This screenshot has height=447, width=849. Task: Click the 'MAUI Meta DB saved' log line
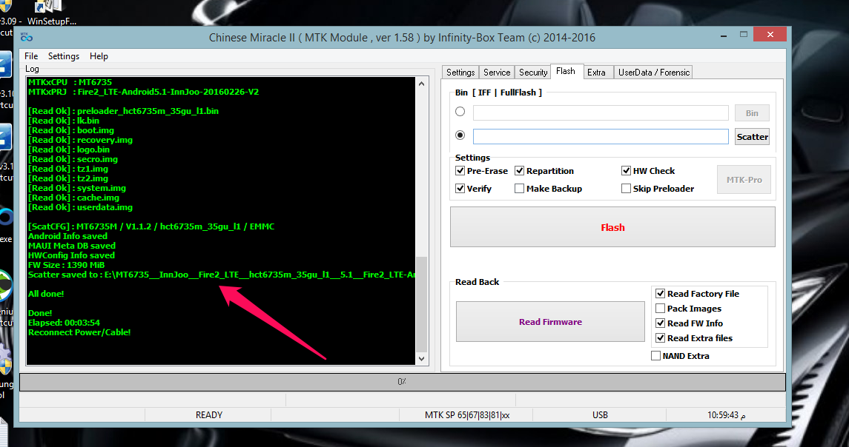tap(71, 246)
